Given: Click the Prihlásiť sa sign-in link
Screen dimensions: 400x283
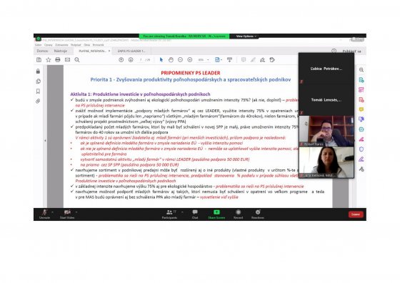Looking at the screenshot, I should 351,51.
